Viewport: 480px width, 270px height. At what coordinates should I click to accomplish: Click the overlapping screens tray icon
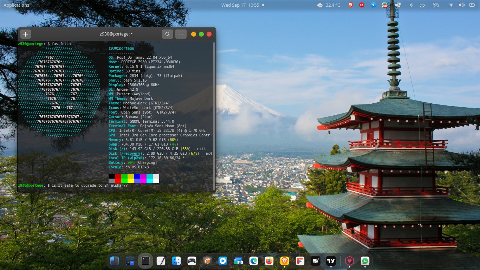click(397, 5)
